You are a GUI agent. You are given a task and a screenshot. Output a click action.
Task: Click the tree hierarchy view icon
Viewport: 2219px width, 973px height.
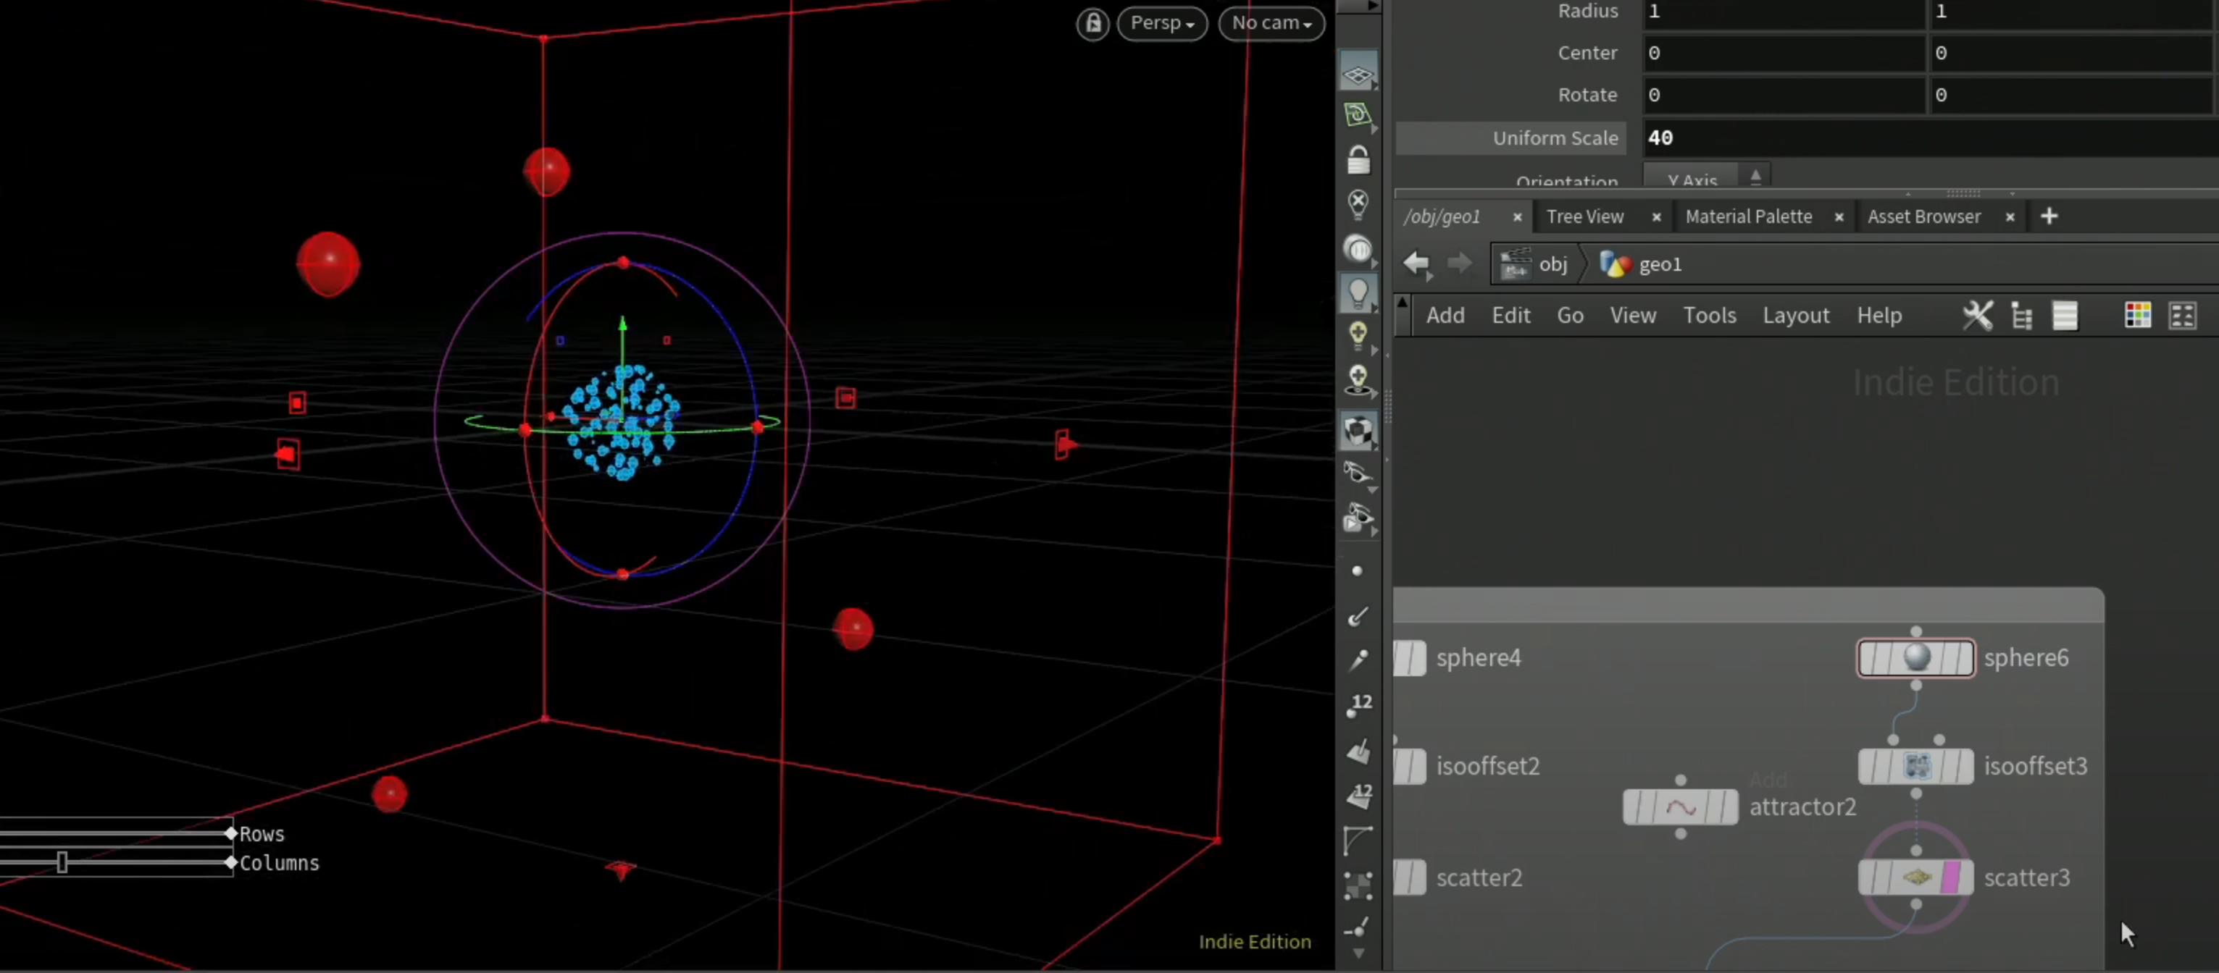point(2021,316)
